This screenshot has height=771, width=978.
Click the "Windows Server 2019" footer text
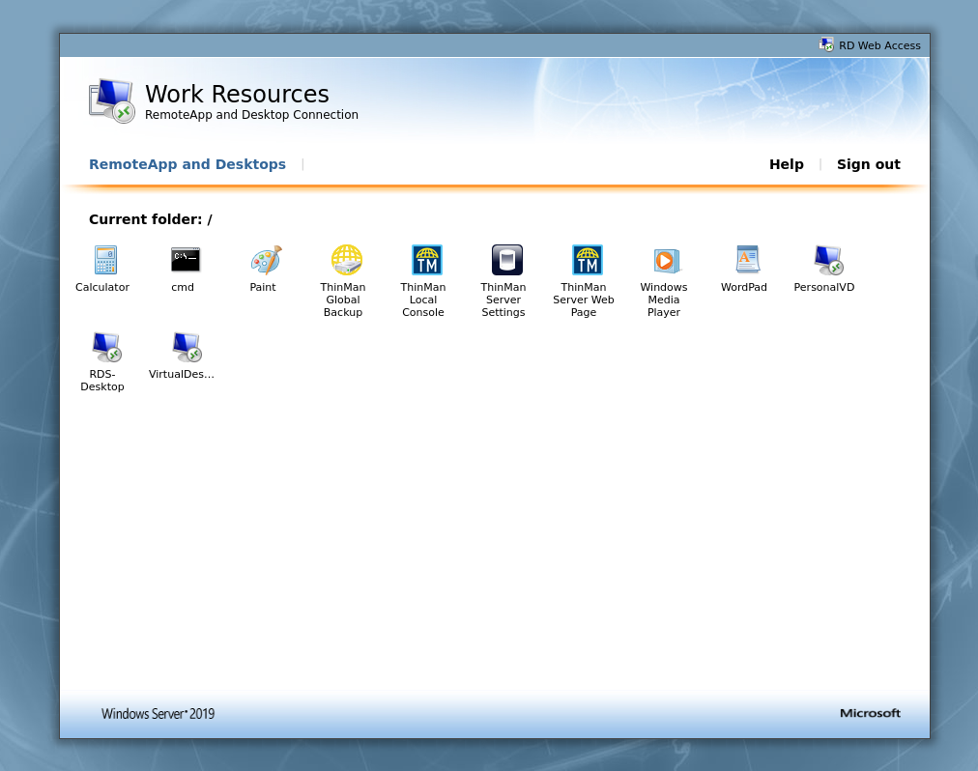tap(158, 714)
